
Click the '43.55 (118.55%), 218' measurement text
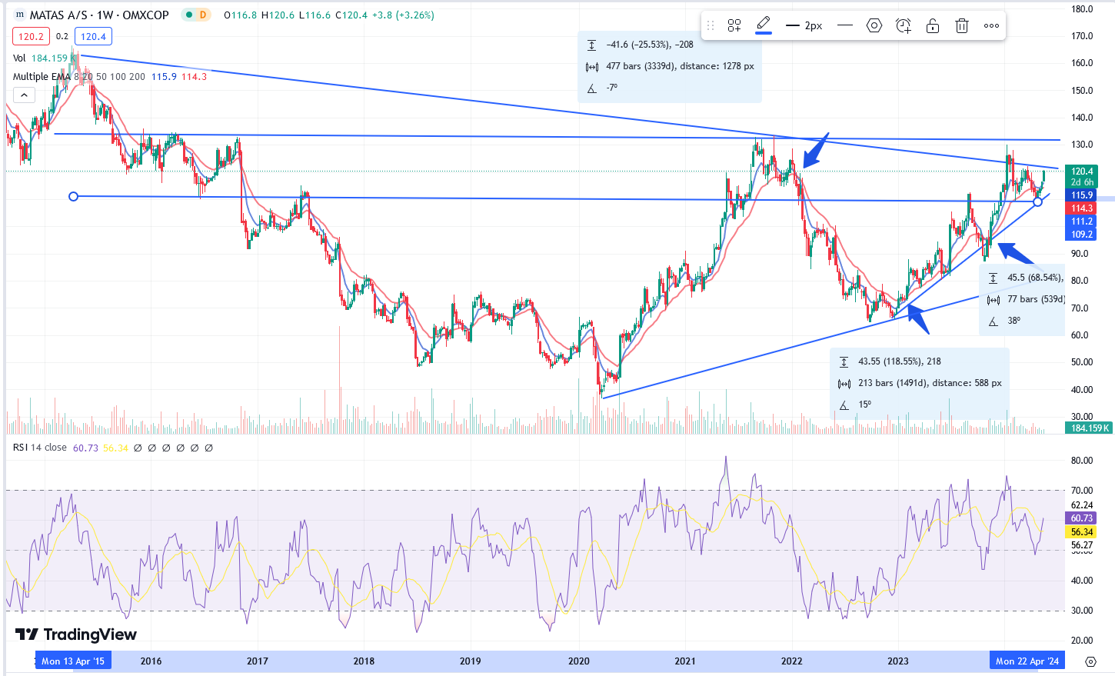point(900,361)
